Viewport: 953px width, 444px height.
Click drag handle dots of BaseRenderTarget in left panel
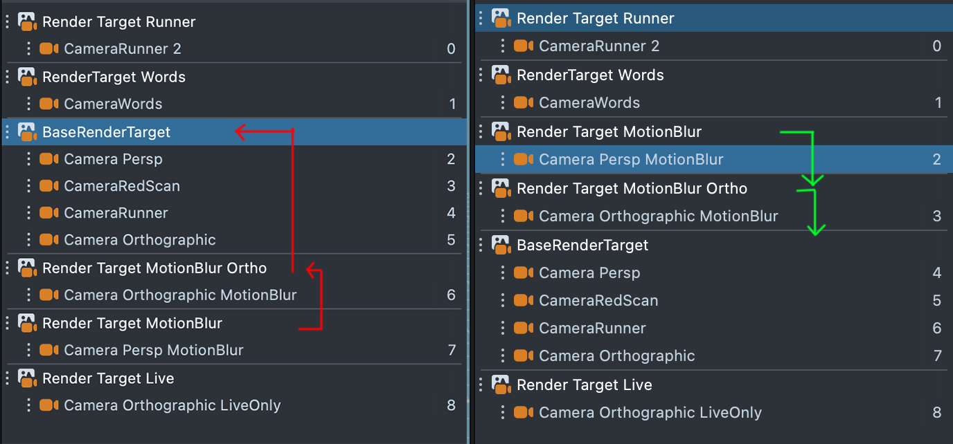point(7,131)
